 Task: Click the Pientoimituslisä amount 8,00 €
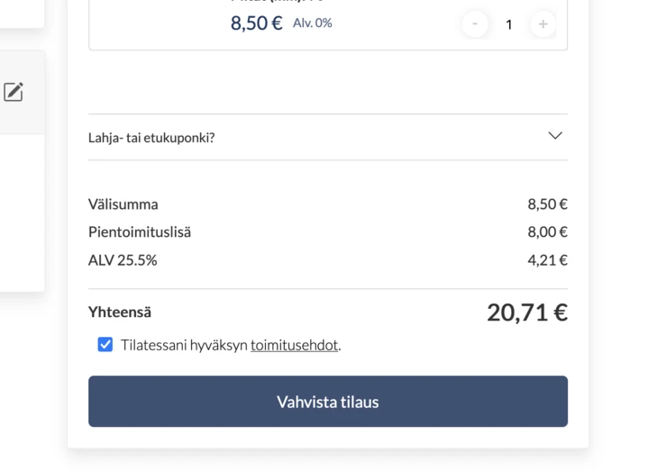(x=547, y=232)
